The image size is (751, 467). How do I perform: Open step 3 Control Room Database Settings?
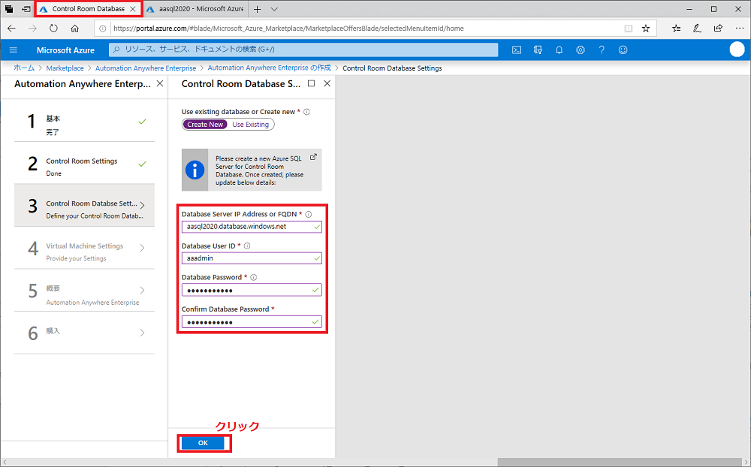point(84,205)
